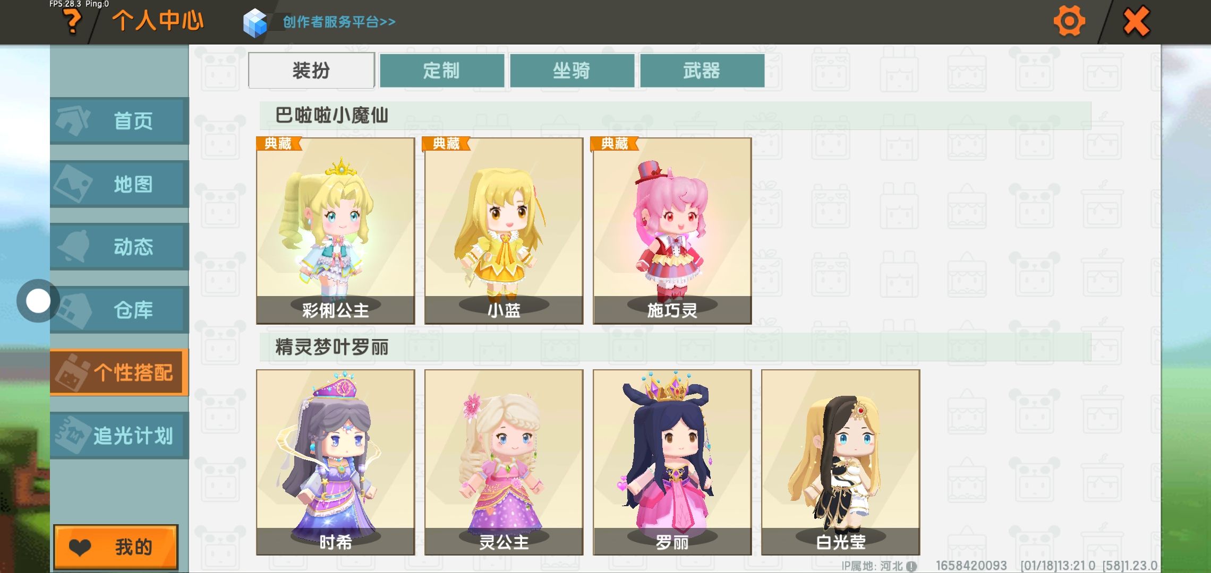Click the 我的 heart button
This screenshot has height=573, width=1211.
(x=116, y=546)
